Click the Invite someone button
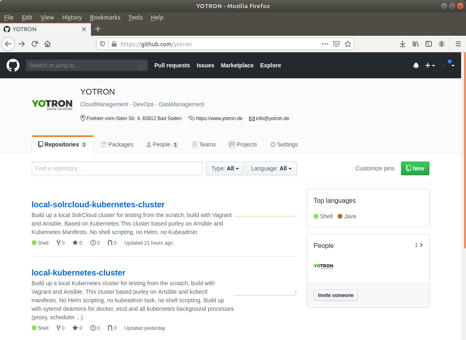466x340 pixels. (336, 295)
